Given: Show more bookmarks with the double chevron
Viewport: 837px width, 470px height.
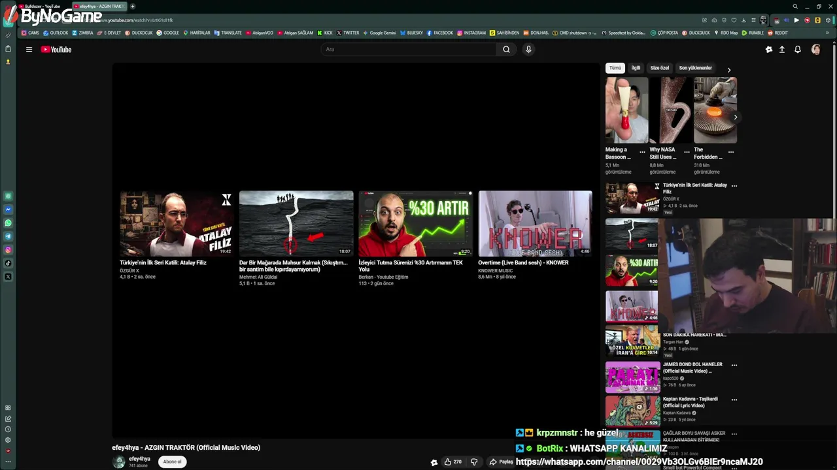Looking at the screenshot, I should [827, 33].
